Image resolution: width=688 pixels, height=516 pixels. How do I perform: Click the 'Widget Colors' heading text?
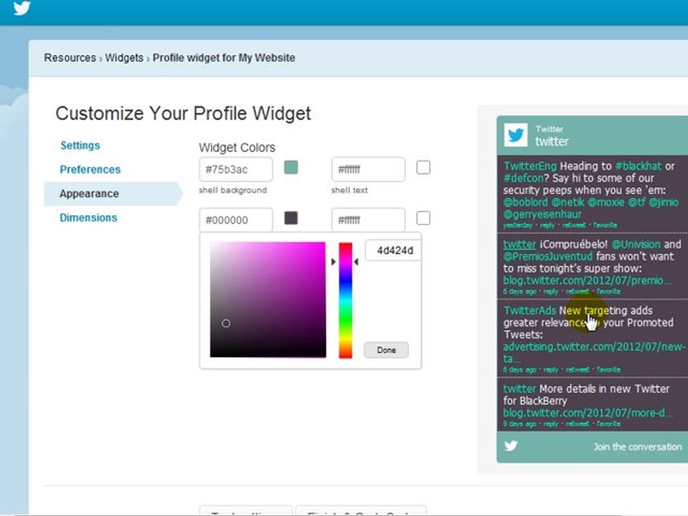pyautogui.click(x=237, y=148)
